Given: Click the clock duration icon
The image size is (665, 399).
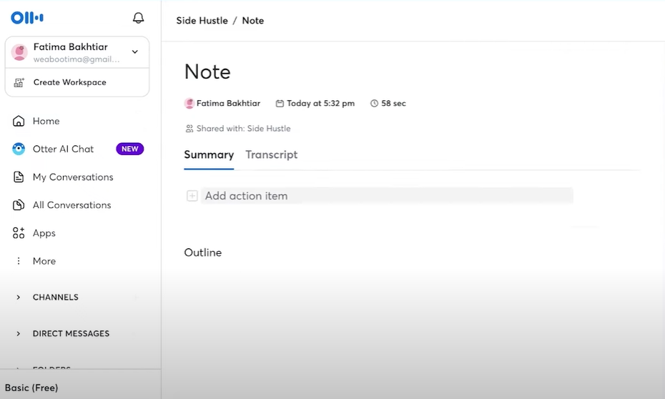Looking at the screenshot, I should (x=374, y=103).
